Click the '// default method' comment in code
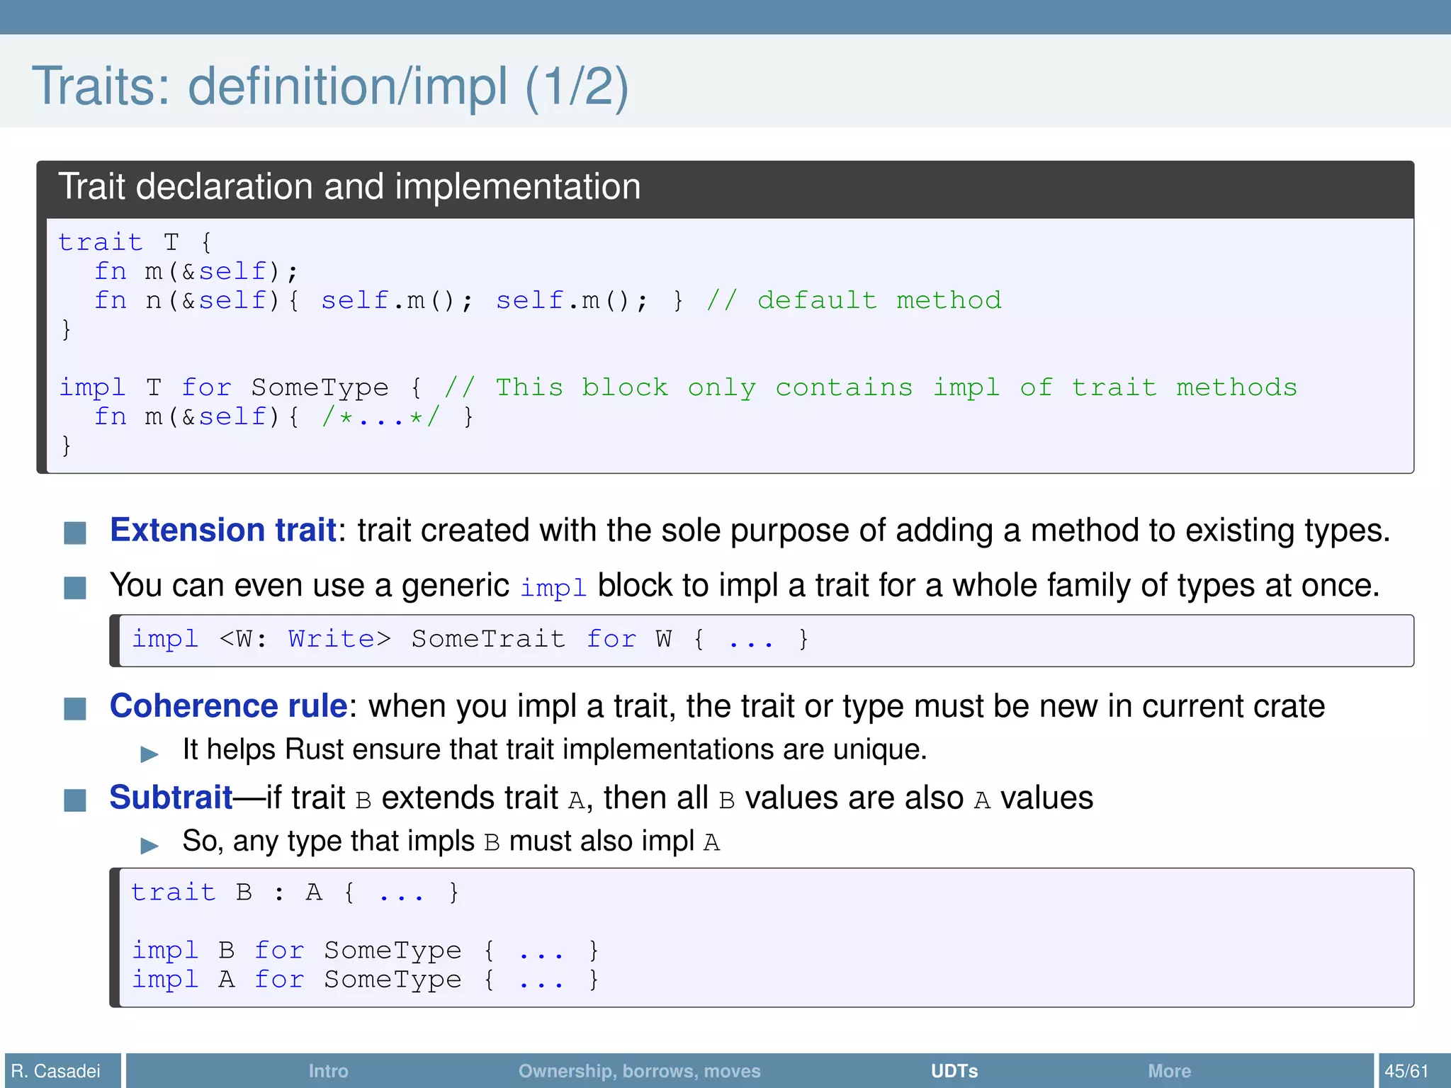Image resolution: width=1451 pixels, height=1088 pixels. pos(854,300)
